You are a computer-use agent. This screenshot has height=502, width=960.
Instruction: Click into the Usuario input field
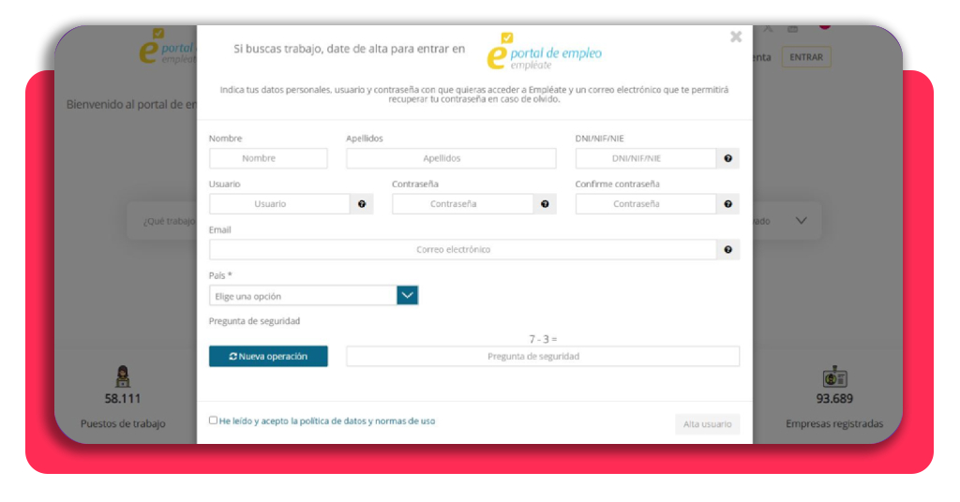[x=279, y=204]
